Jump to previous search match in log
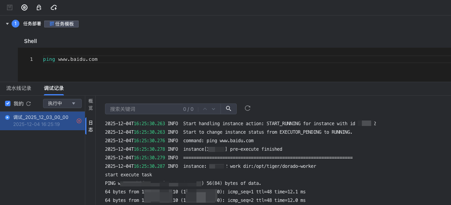Screen dimensions: 451x205 [205, 109]
